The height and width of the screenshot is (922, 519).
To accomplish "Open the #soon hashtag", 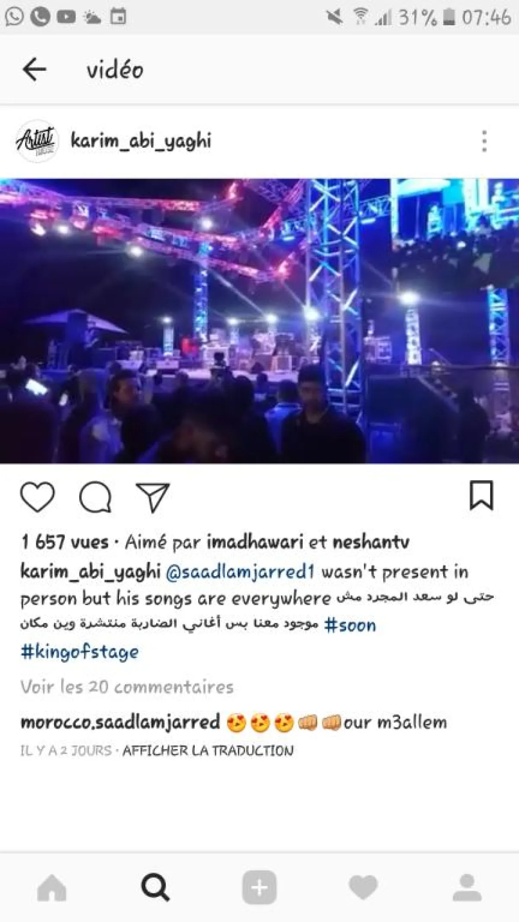I will [x=350, y=625].
